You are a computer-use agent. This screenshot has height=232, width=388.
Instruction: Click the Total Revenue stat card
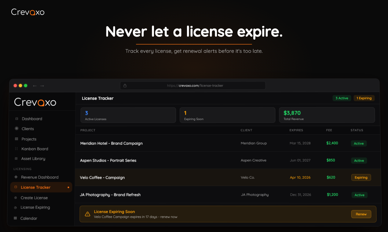coord(327,115)
